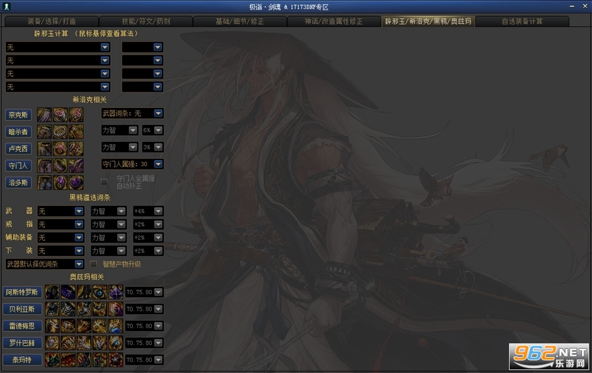
Task: Open the 武器词条: 无 dropdown
Action: coord(132,113)
